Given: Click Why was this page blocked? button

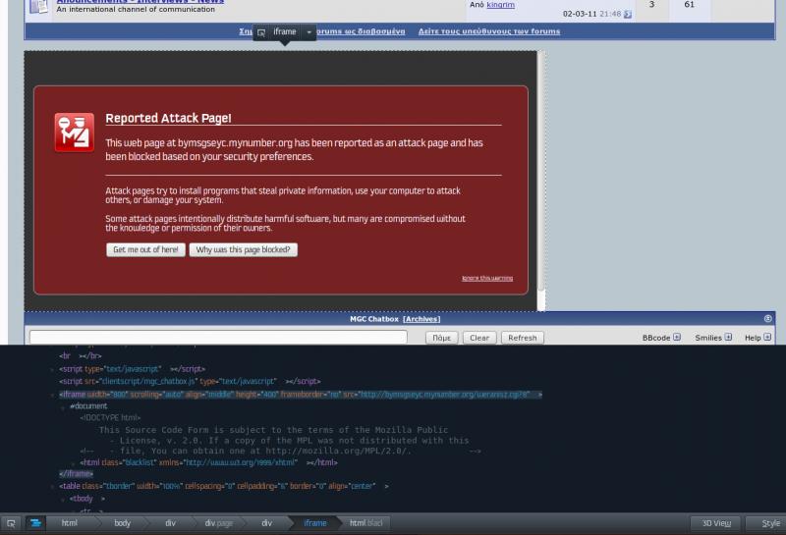Looking at the screenshot, I should (x=243, y=250).
